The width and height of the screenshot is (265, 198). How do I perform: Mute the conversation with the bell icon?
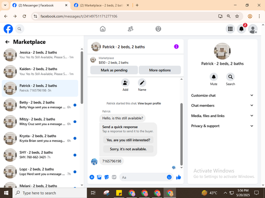[214, 77]
